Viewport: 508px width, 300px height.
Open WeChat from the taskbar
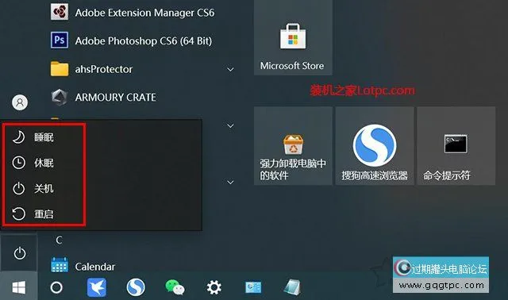(175, 287)
